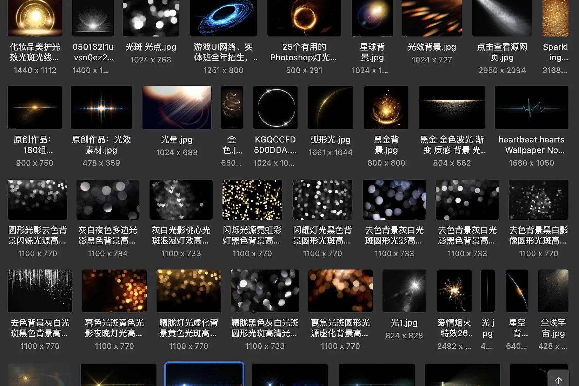Select the 去色背景黑白影像 thumbnail
Image resolution: width=579 pixels, height=386 pixels.
point(539,200)
